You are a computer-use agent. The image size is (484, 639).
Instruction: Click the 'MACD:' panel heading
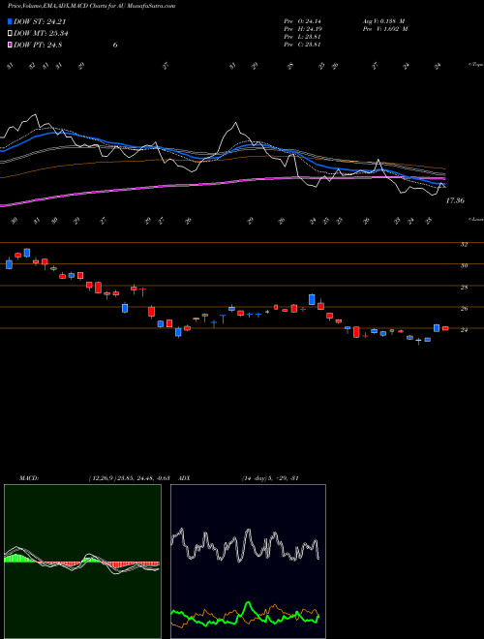pos(28,478)
